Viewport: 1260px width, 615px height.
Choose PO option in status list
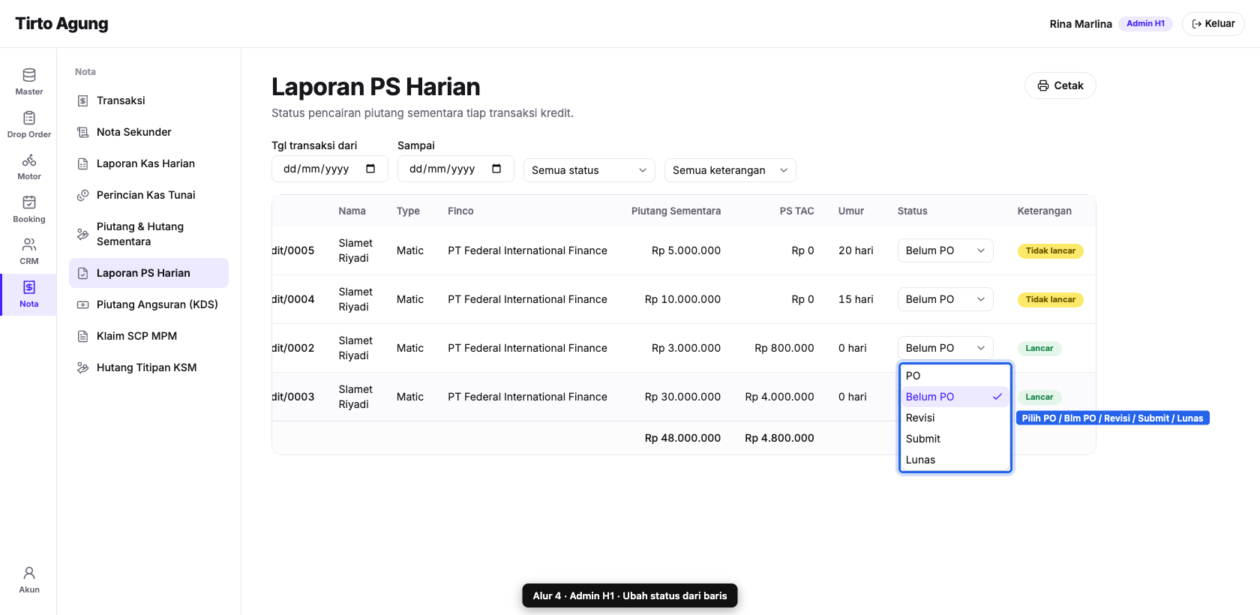click(955, 376)
